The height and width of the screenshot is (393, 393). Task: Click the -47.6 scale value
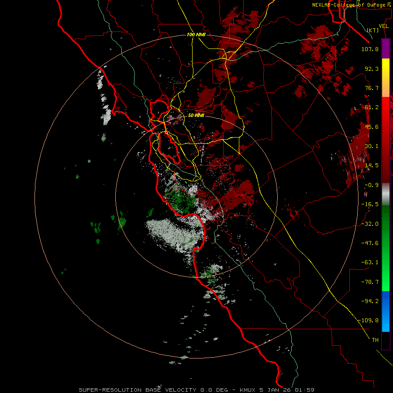pos(370,243)
